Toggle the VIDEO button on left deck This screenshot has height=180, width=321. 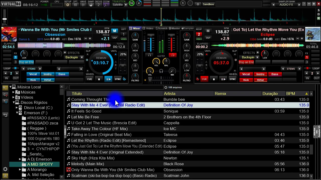point(123,39)
